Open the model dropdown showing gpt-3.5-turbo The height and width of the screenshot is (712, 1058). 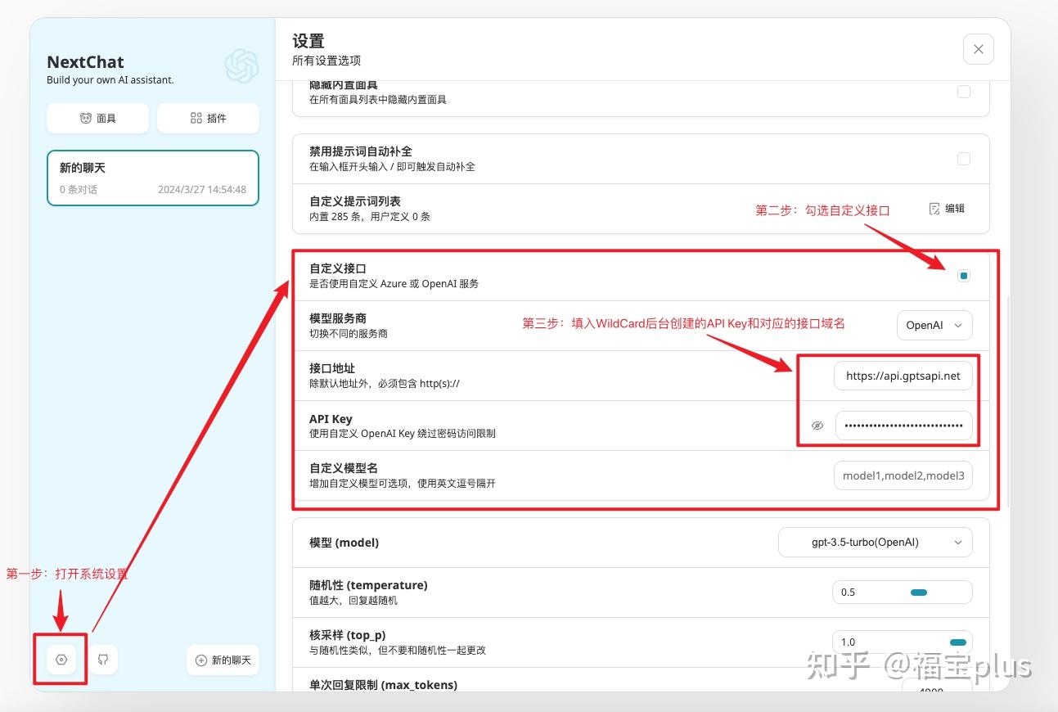tap(875, 542)
